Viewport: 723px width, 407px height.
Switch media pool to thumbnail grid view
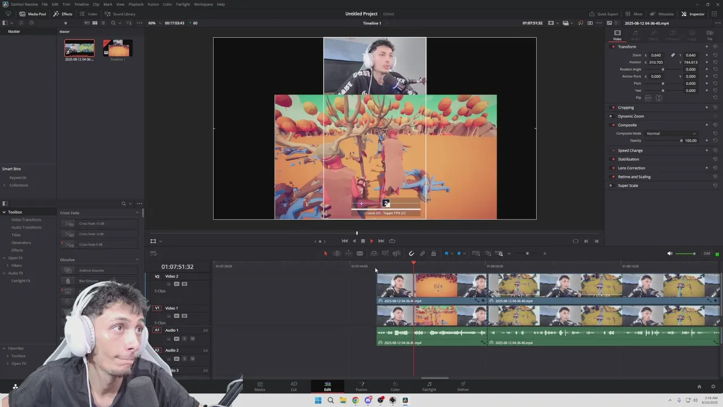(95, 23)
